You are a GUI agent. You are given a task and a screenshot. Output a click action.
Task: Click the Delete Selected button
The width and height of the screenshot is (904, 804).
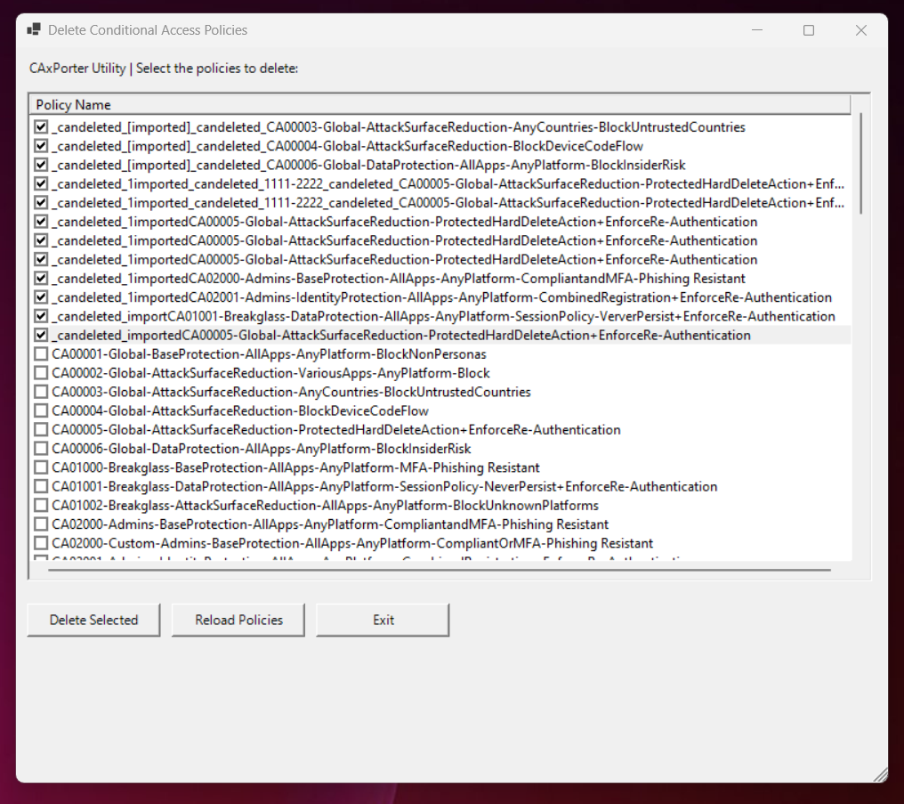pyautogui.click(x=93, y=620)
